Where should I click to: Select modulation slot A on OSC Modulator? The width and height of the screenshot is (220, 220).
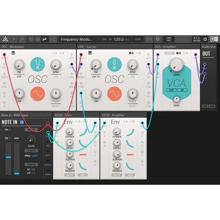click(x=55, y=53)
